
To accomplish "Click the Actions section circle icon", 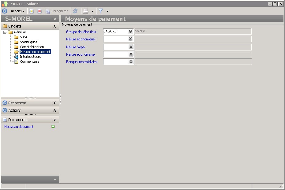I will coord(5,110).
